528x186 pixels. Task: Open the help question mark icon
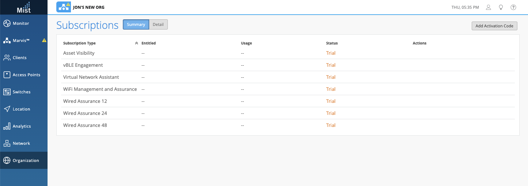(x=513, y=7)
